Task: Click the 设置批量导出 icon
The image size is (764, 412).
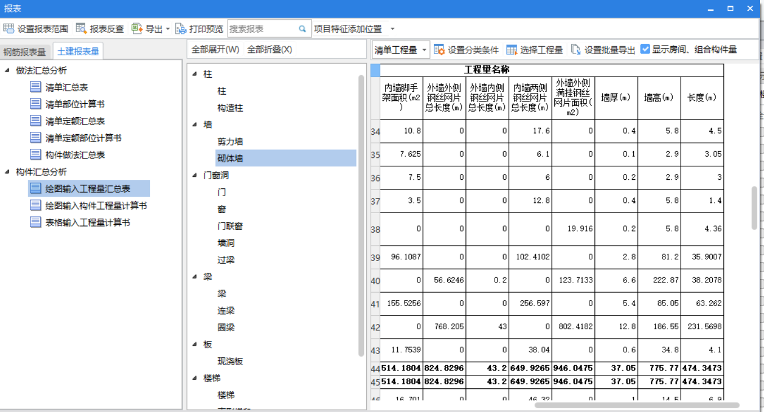Action: (x=576, y=50)
